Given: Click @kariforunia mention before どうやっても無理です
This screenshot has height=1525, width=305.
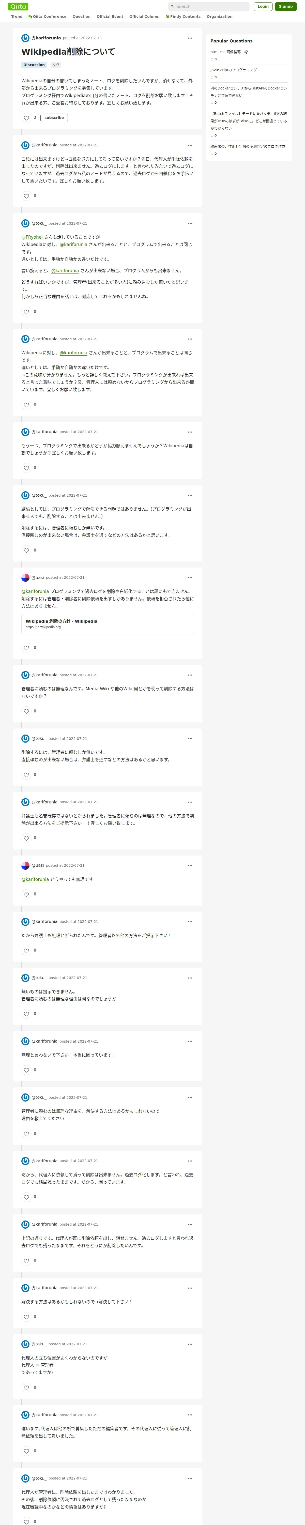Looking at the screenshot, I should point(35,880).
